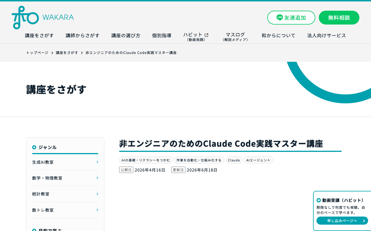Click chevron next to 生成AI教室
This screenshot has height=231, width=371.
[x=97, y=162]
